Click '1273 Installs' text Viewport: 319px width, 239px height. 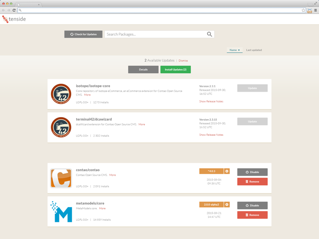pos(101,102)
